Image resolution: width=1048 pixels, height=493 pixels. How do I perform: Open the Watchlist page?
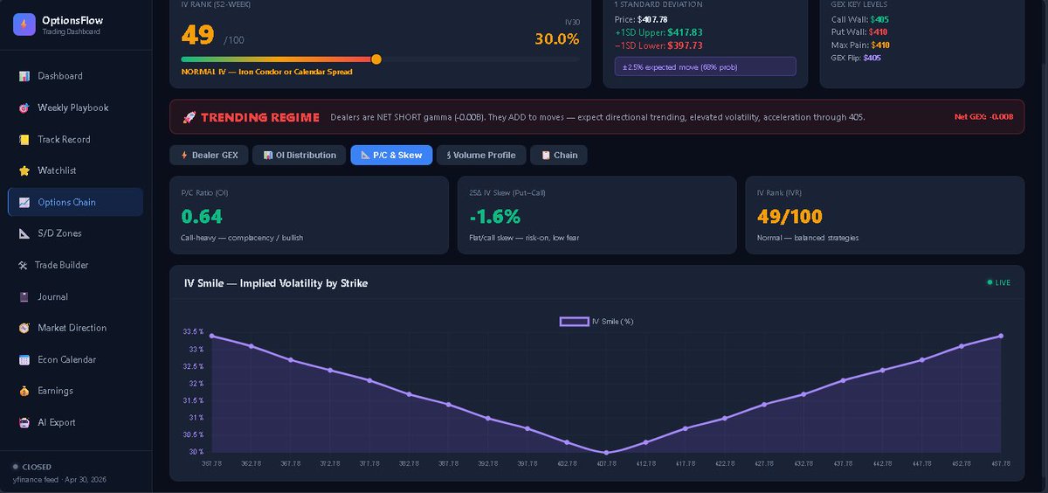coord(75,170)
